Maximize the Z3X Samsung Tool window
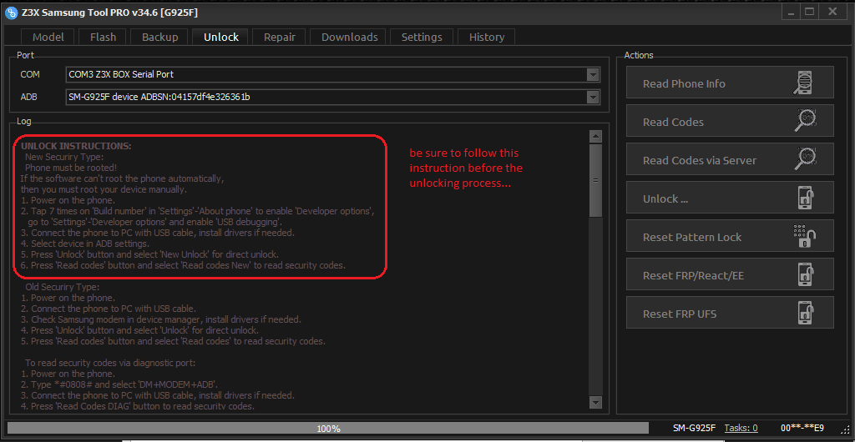 [x=810, y=11]
